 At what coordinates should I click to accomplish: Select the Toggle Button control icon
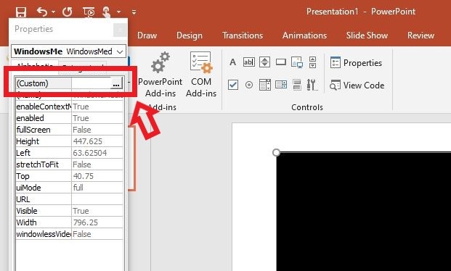click(x=297, y=85)
